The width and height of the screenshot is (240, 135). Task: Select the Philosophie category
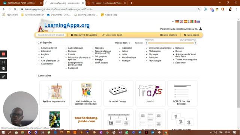tap(154, 51)
